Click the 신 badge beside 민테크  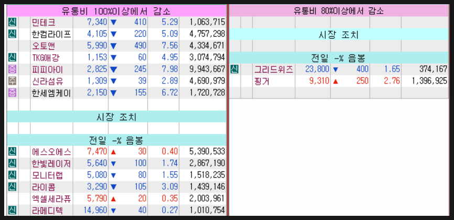pyautogui.click(x=13, y=22)
